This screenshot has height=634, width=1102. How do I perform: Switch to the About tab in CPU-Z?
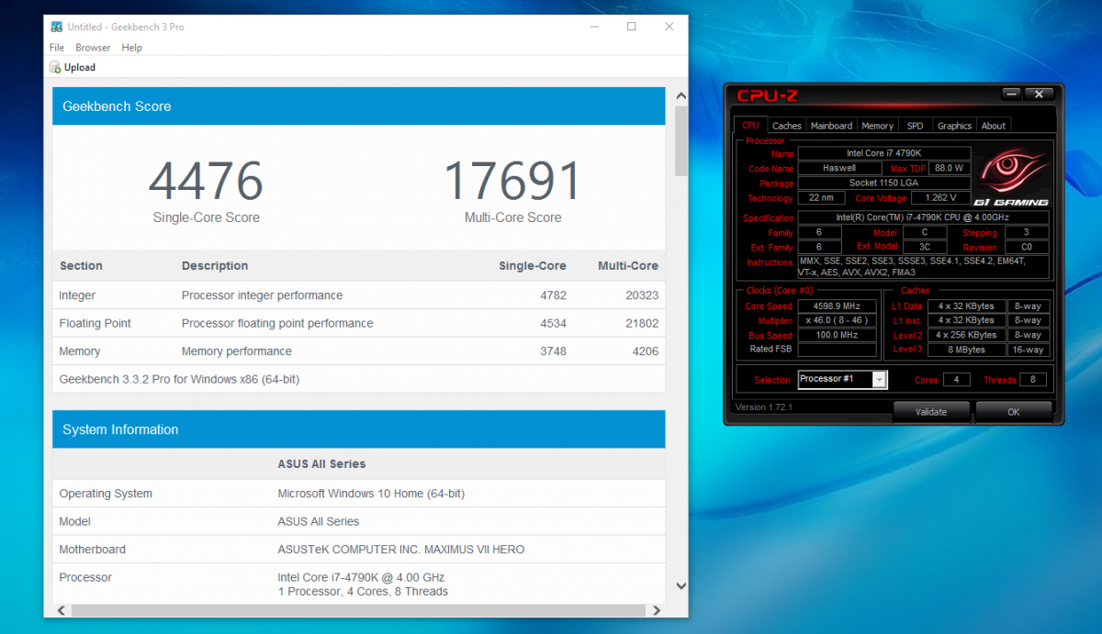(x=994, y=126)
